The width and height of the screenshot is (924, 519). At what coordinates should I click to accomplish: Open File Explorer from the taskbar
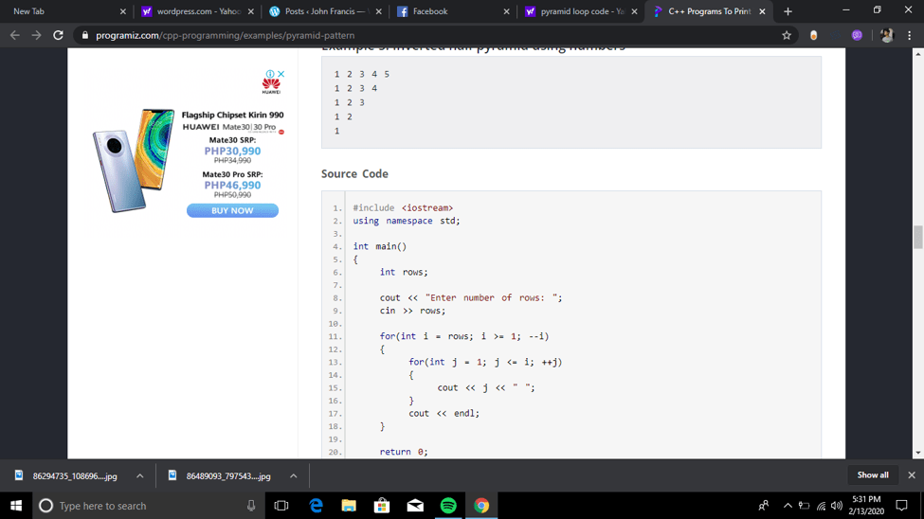[349, 506]
